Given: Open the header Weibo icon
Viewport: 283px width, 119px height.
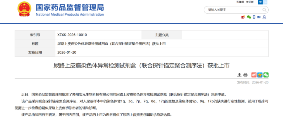Looking at the screenshot, I should click(x=243, y=17).
